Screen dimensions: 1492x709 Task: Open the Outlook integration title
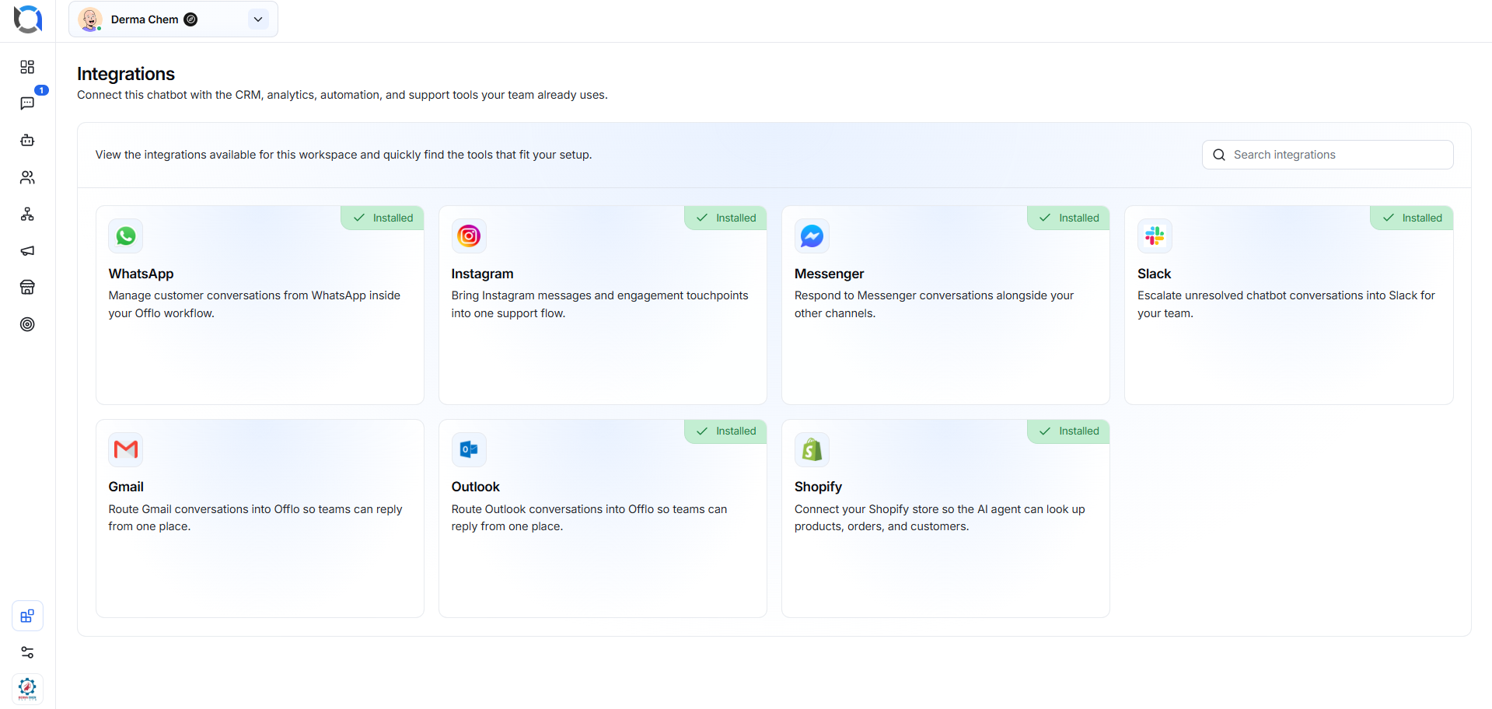475,487
